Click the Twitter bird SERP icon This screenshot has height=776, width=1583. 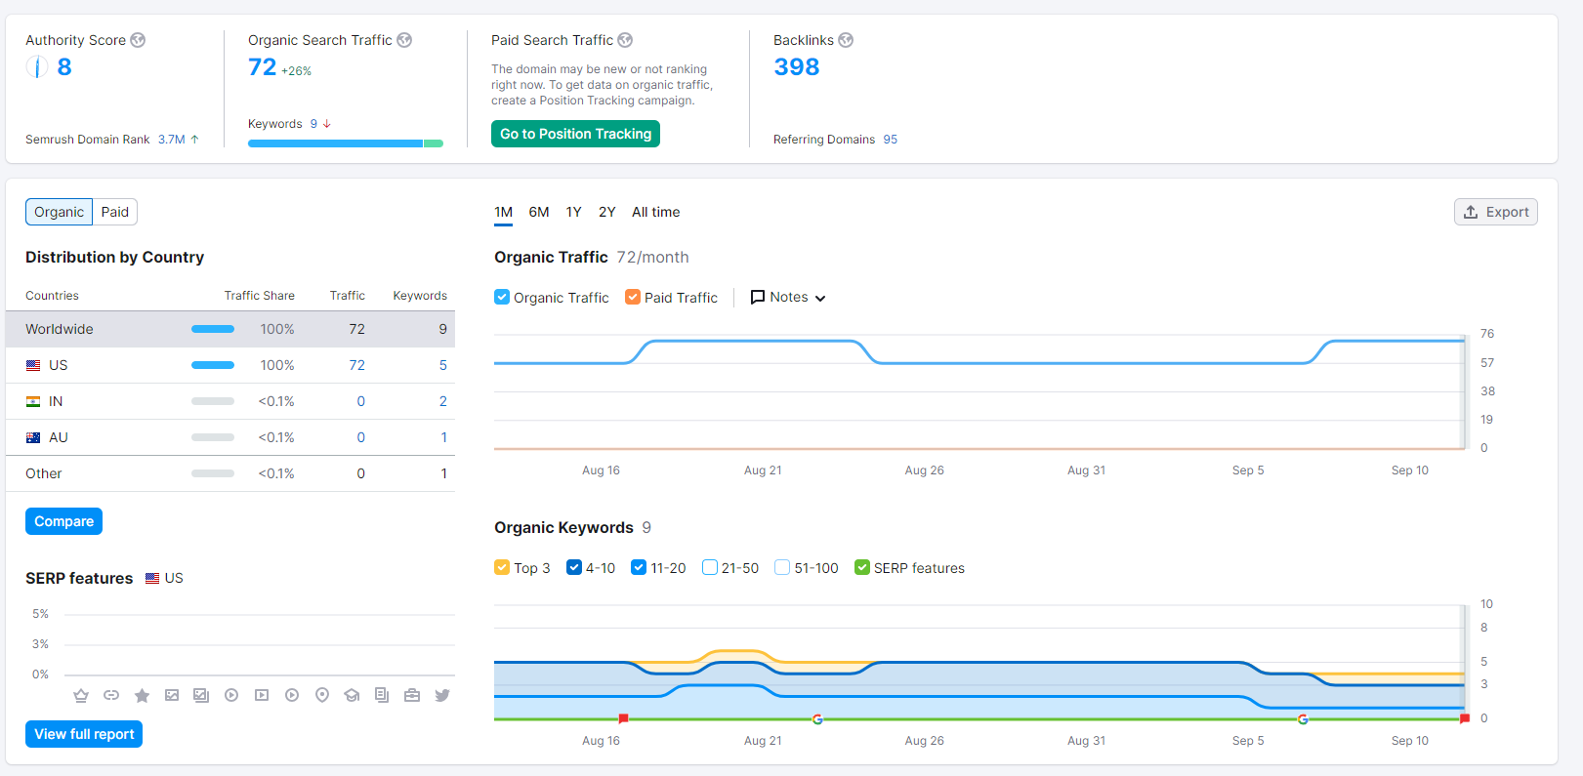point(442,695)
